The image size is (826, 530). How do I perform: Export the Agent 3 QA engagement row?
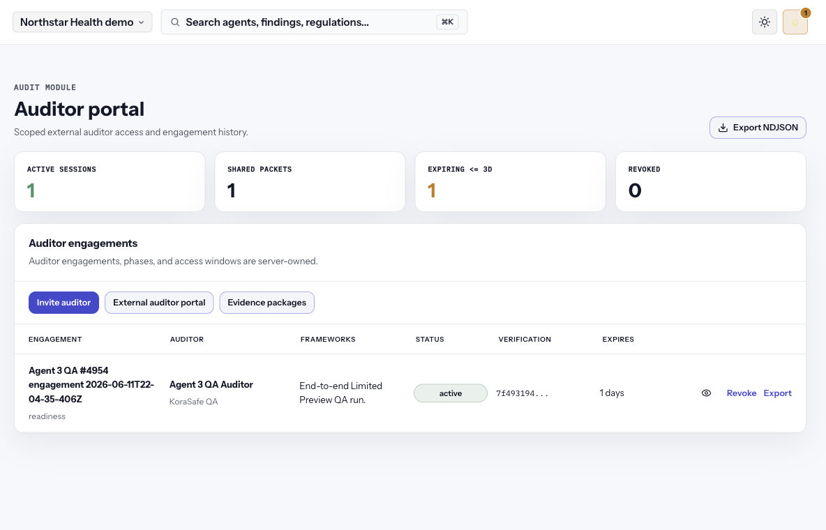778,393
